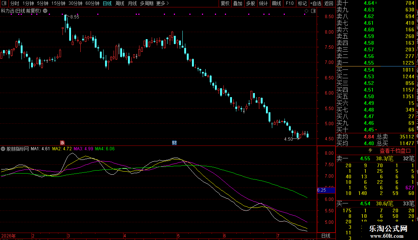Open the 复权 adjustment menu
This screenshot has width=418, height=240.
coord(225,3)
